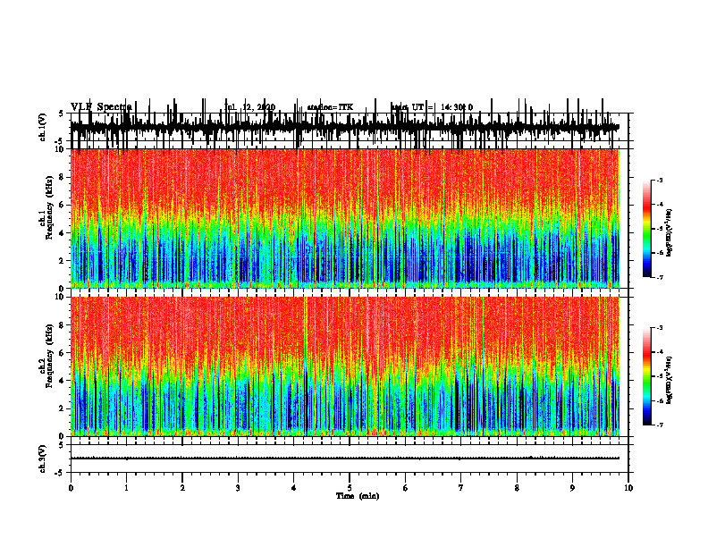
Task: Click the bottom time axis tick '4'
Action: [294, 488]
